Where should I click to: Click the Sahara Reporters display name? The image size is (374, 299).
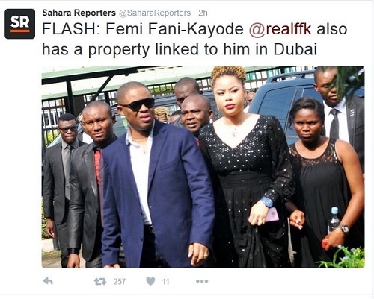79,13
